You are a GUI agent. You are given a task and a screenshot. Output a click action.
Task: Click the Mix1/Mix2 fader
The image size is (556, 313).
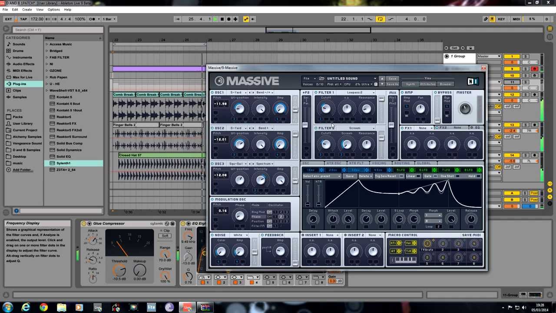pyautogui.click(x=391, y=125)
